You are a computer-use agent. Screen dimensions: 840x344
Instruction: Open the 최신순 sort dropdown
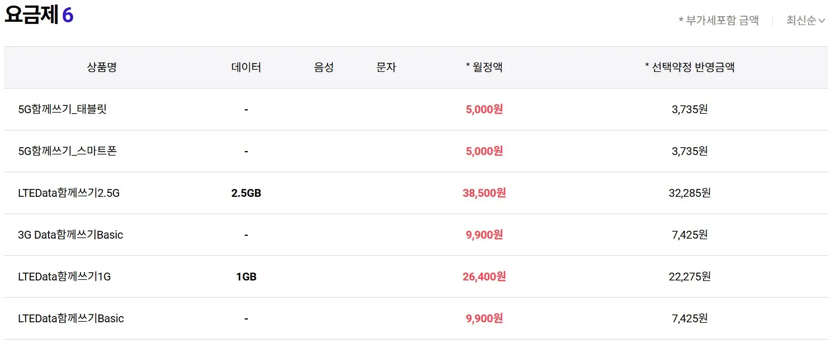pos(800,20)
